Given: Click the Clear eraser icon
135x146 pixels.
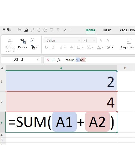Looking at the screenshot, I should click(109, 47).
